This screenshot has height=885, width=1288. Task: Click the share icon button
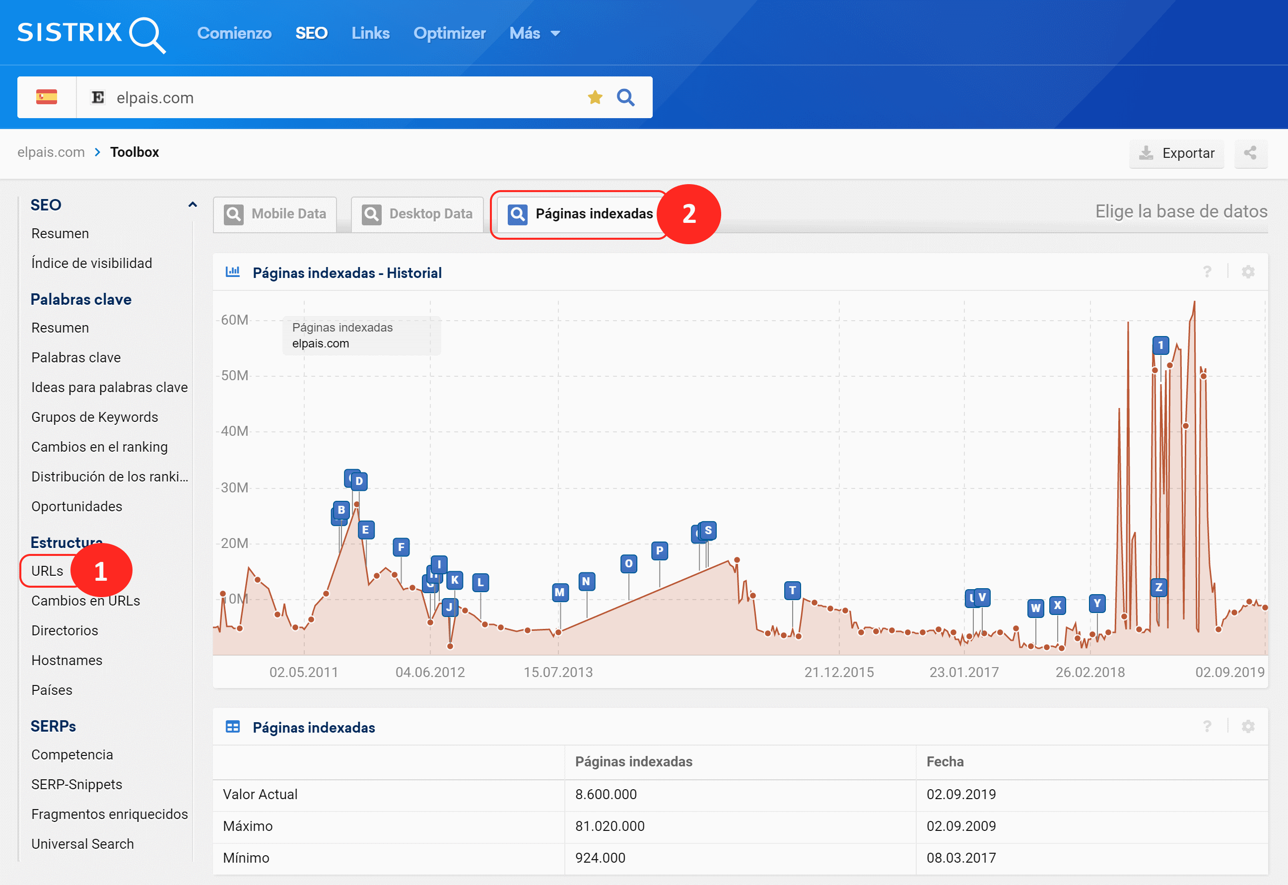[x=1250, y=153]
